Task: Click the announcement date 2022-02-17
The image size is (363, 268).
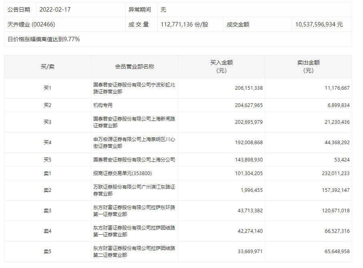Action: coord(55,10)
